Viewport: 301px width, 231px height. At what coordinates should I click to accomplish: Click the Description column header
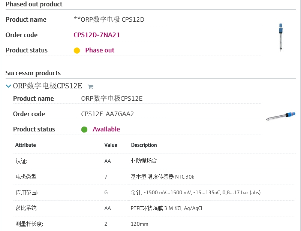144,145
